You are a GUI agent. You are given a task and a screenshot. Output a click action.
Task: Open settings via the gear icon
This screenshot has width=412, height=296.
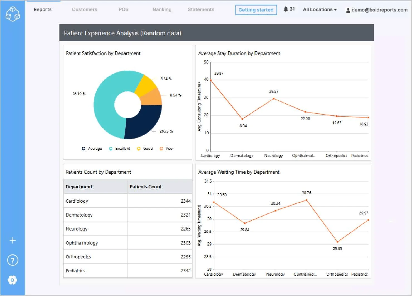coord(12,280)
